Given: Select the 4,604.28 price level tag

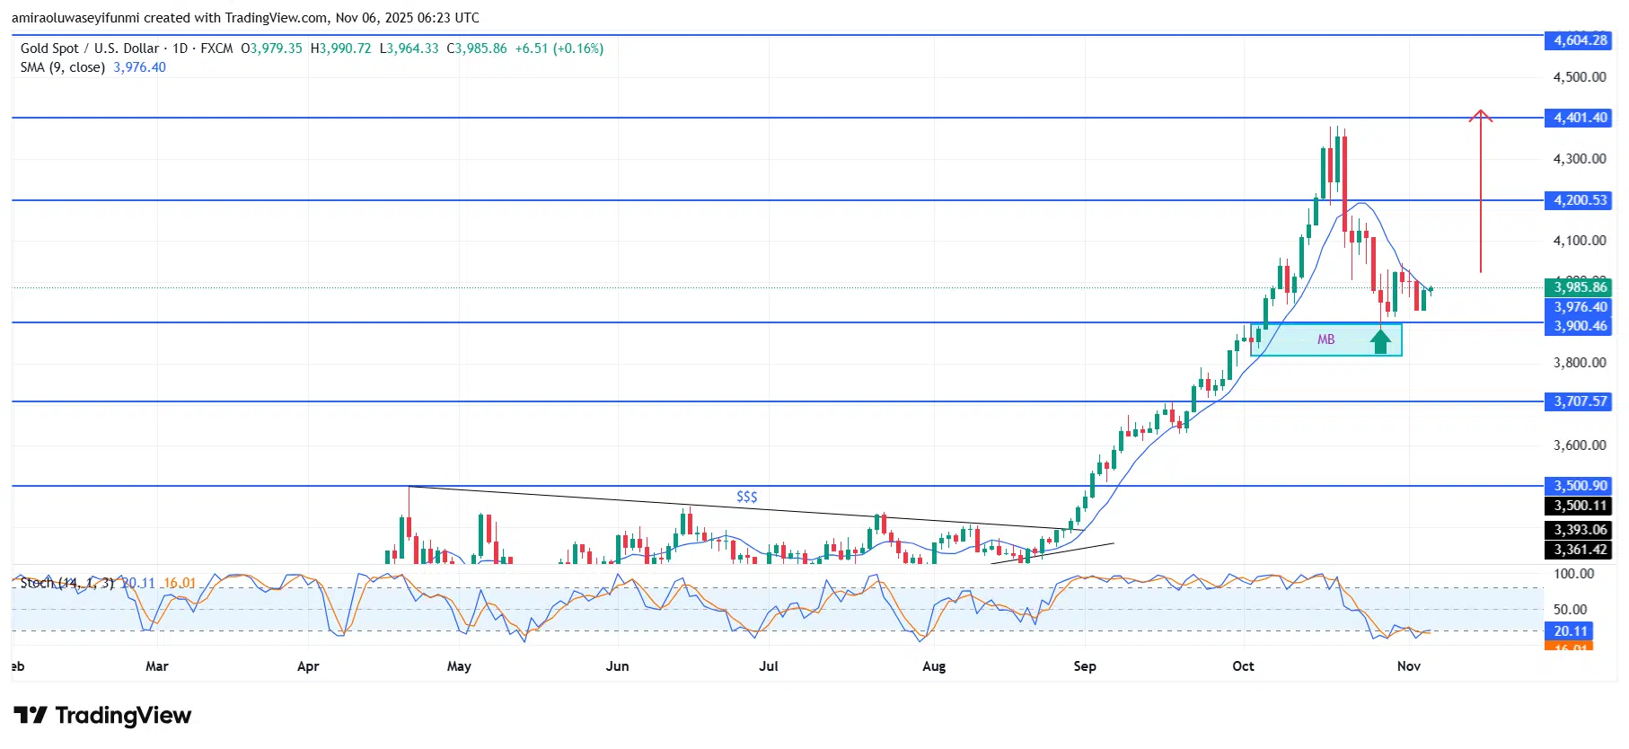Looking at the screenshot, I should click(x=1580, y=40).
